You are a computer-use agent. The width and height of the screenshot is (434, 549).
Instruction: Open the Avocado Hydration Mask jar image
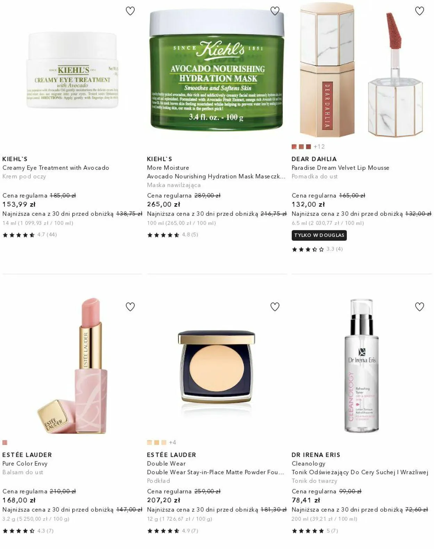(x=217, y=69)
